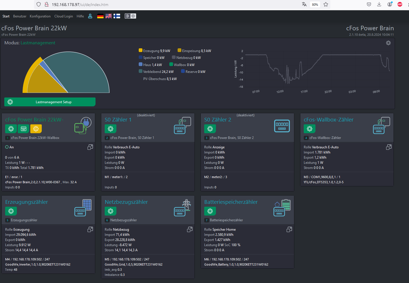The width and height of the screenshot is (409, 283).
Task: Open the 80% zoom level indicator
Action: tap(315, 5)
